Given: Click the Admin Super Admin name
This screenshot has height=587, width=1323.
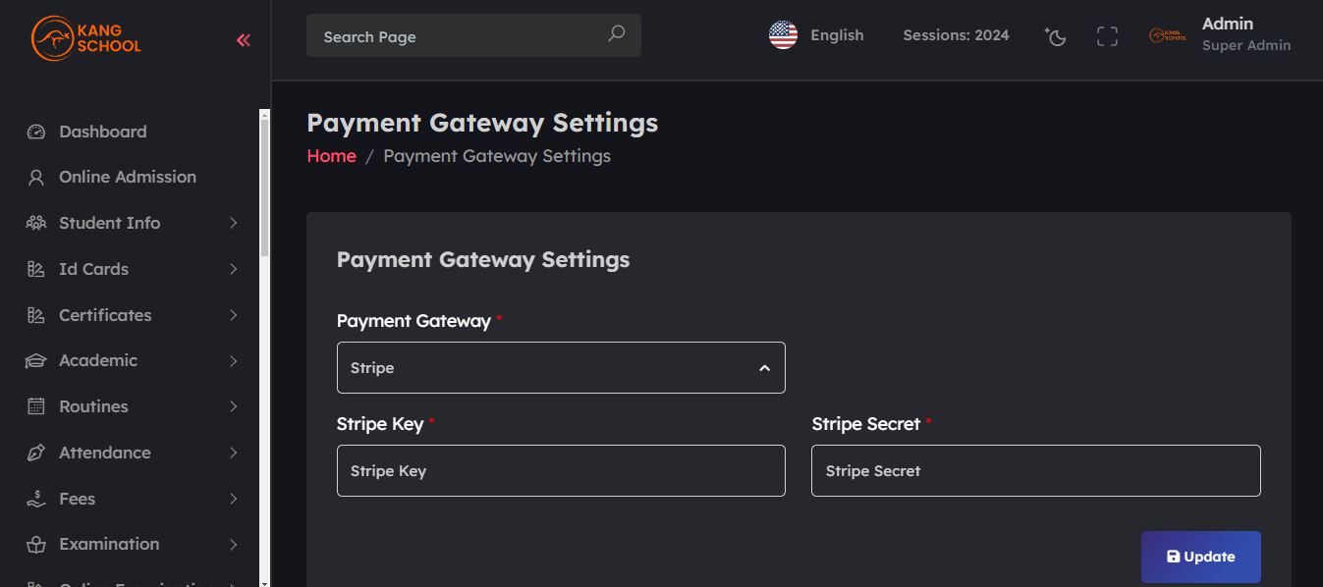Looking at the screenshot, I should (1246, 33).
